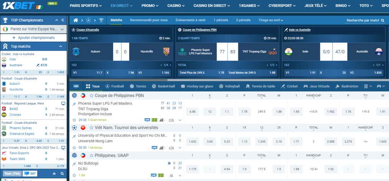Open the CASINO EN DIRECT menu
The image size is (389, 181).
pyautogui.click(x=212, y=6)
